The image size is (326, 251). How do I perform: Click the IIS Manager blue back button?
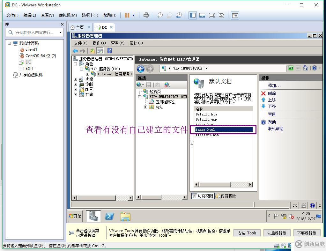pyautogui.click(x=141, y=69)
